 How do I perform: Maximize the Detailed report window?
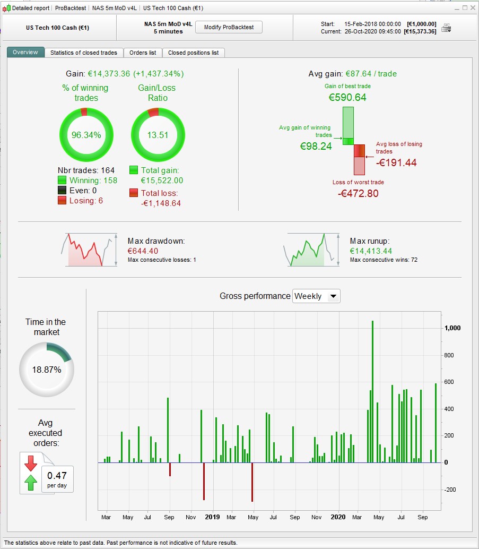click(x=465, y=8)
